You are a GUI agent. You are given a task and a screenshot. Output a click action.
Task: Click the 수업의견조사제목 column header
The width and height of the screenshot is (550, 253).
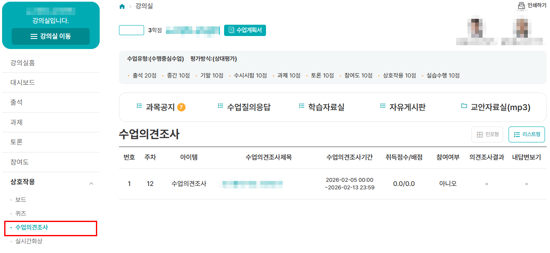269,157
